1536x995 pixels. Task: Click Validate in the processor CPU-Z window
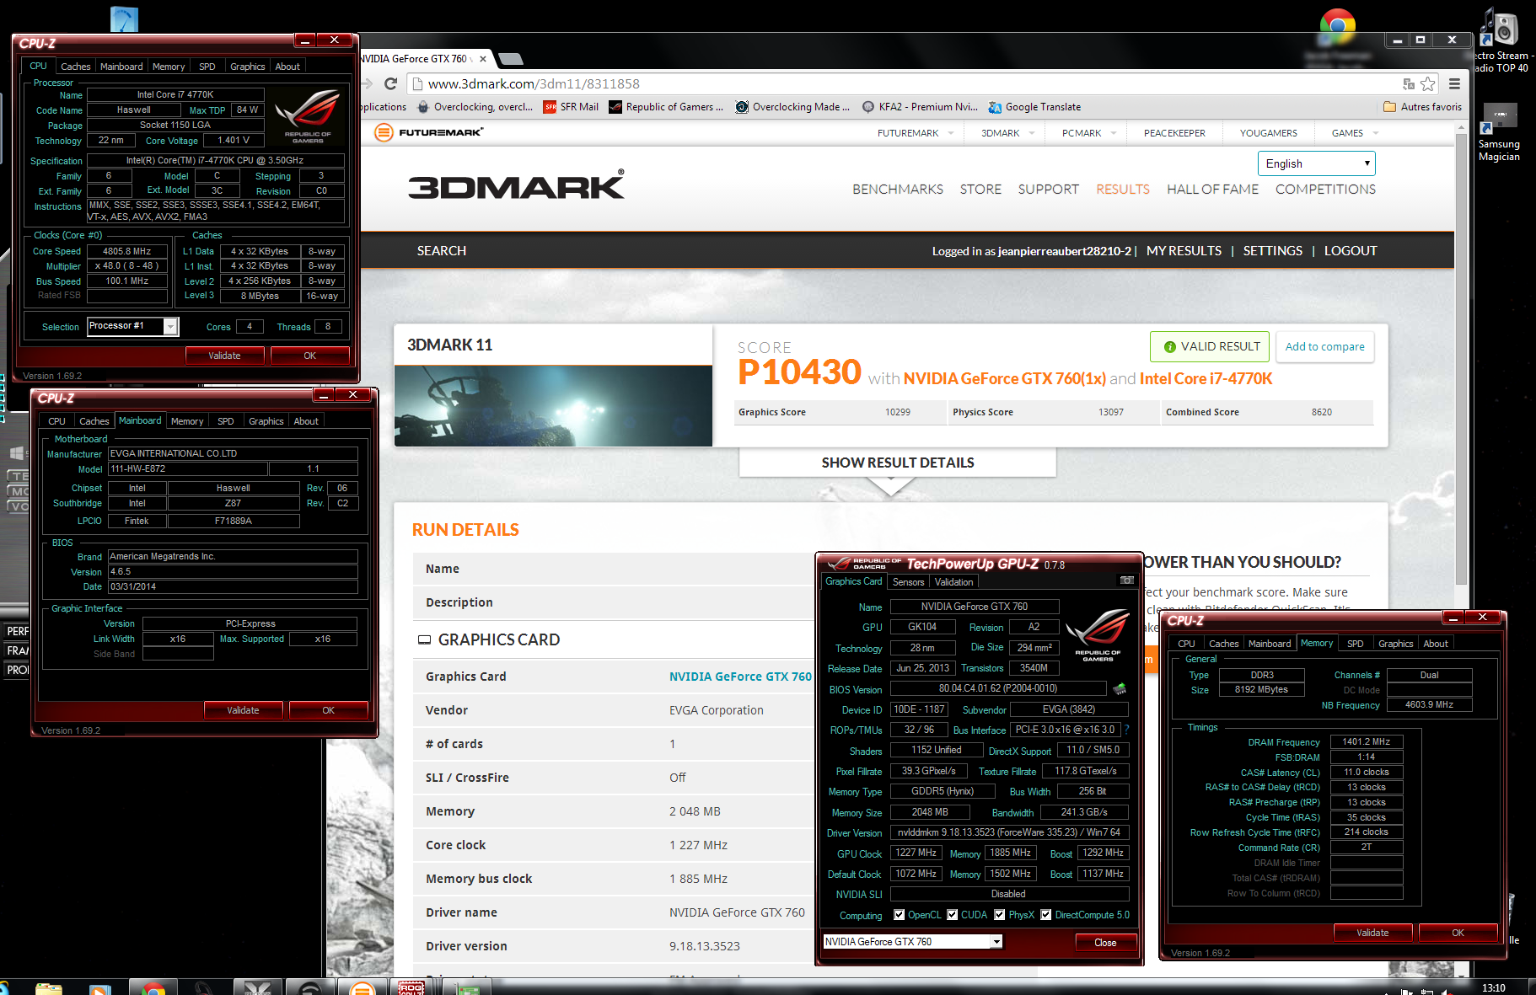224,356
